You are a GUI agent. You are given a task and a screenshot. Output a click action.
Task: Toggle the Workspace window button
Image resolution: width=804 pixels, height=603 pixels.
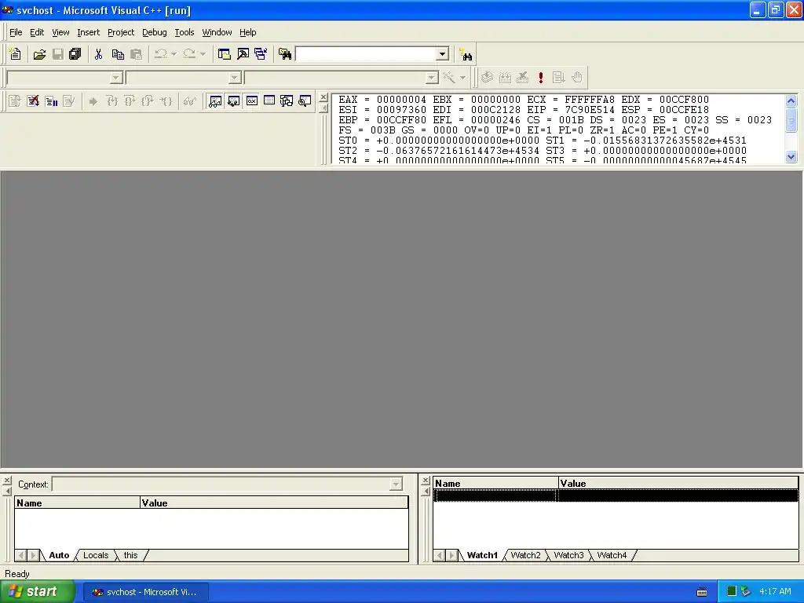[x=224, y=54]
